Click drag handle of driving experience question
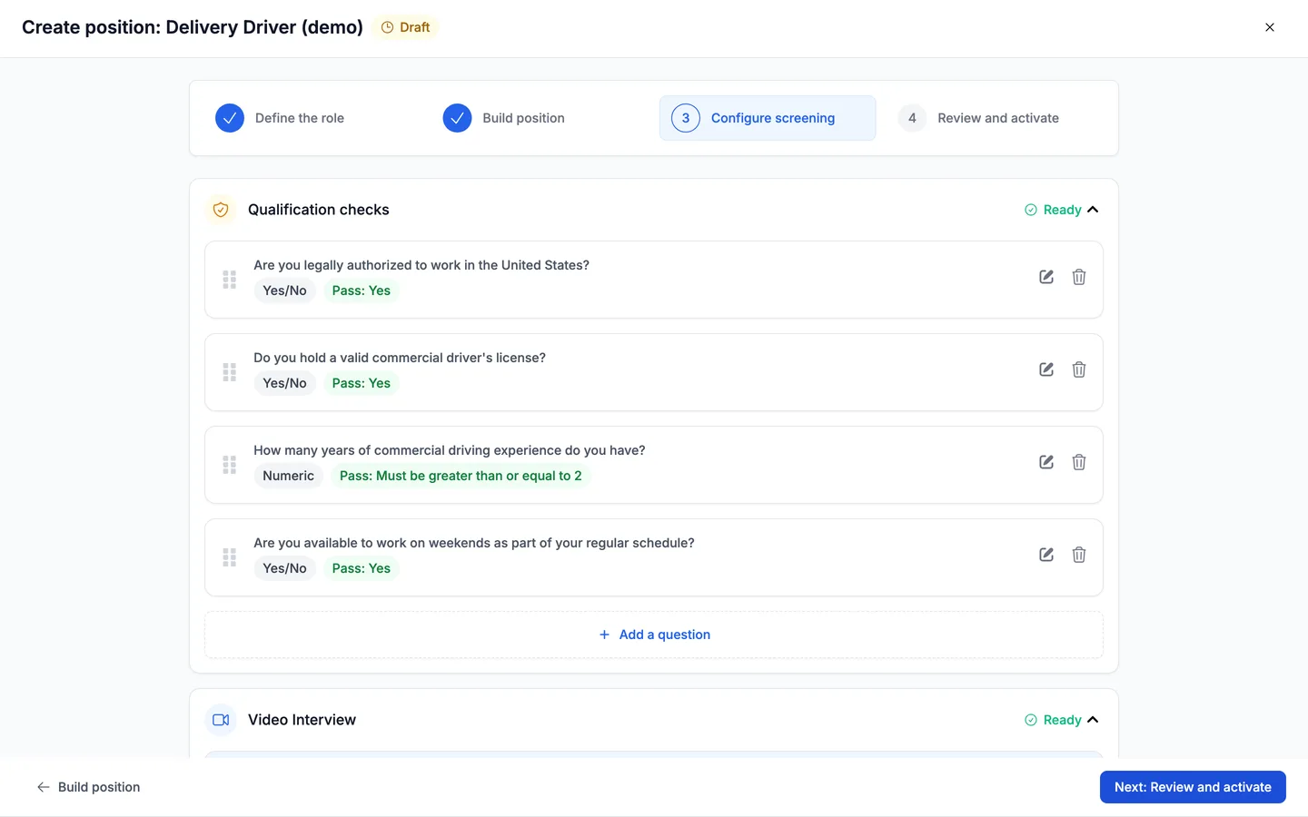 pos(230,465)
